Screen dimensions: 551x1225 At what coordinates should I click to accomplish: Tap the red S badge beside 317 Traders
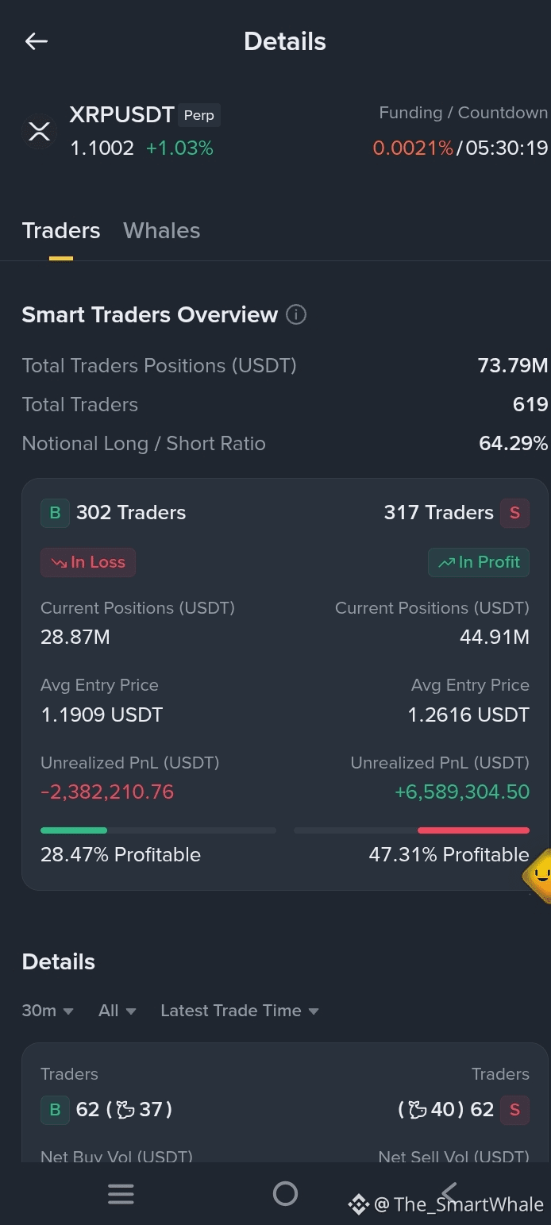(x=514, y=513)
